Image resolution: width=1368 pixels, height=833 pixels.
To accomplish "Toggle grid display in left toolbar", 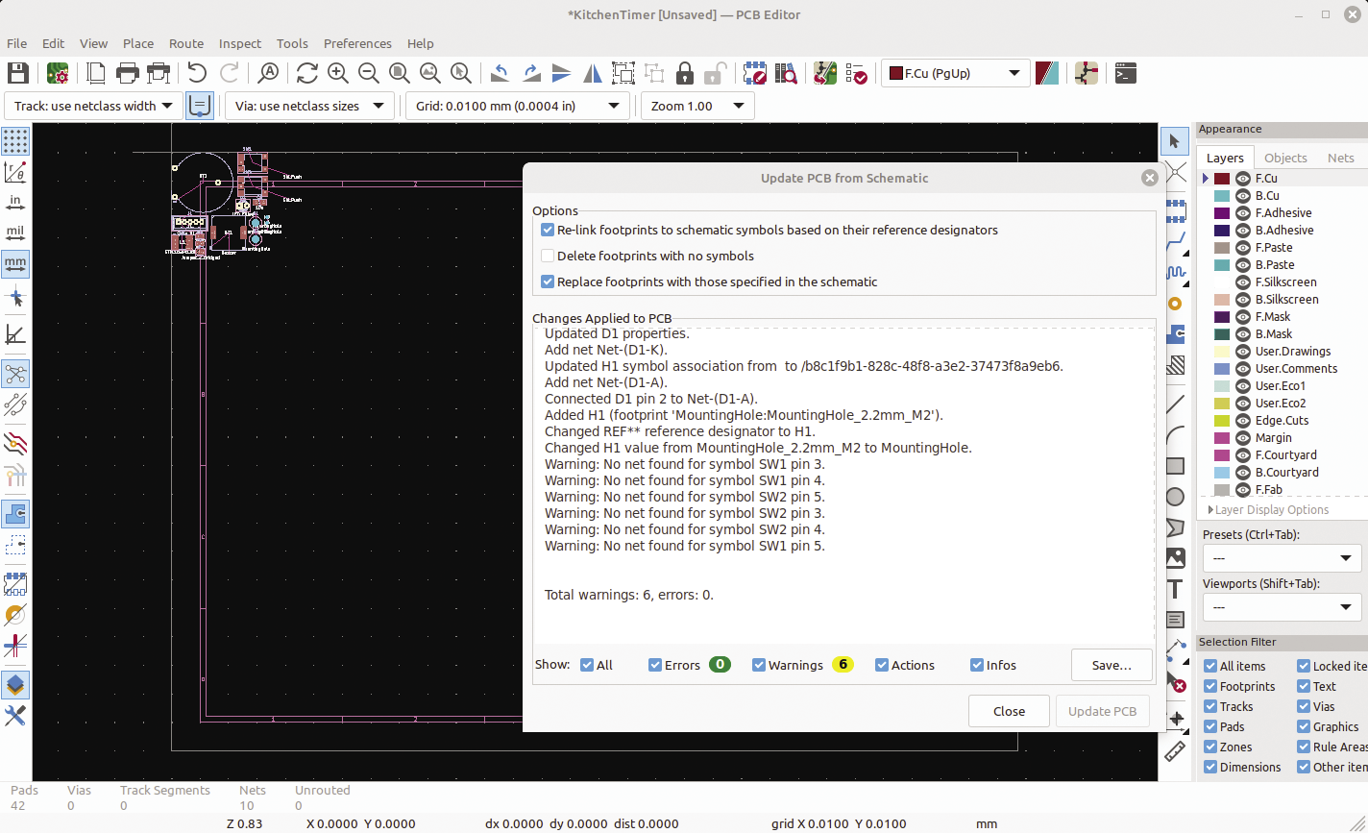I will pos(15,141).
